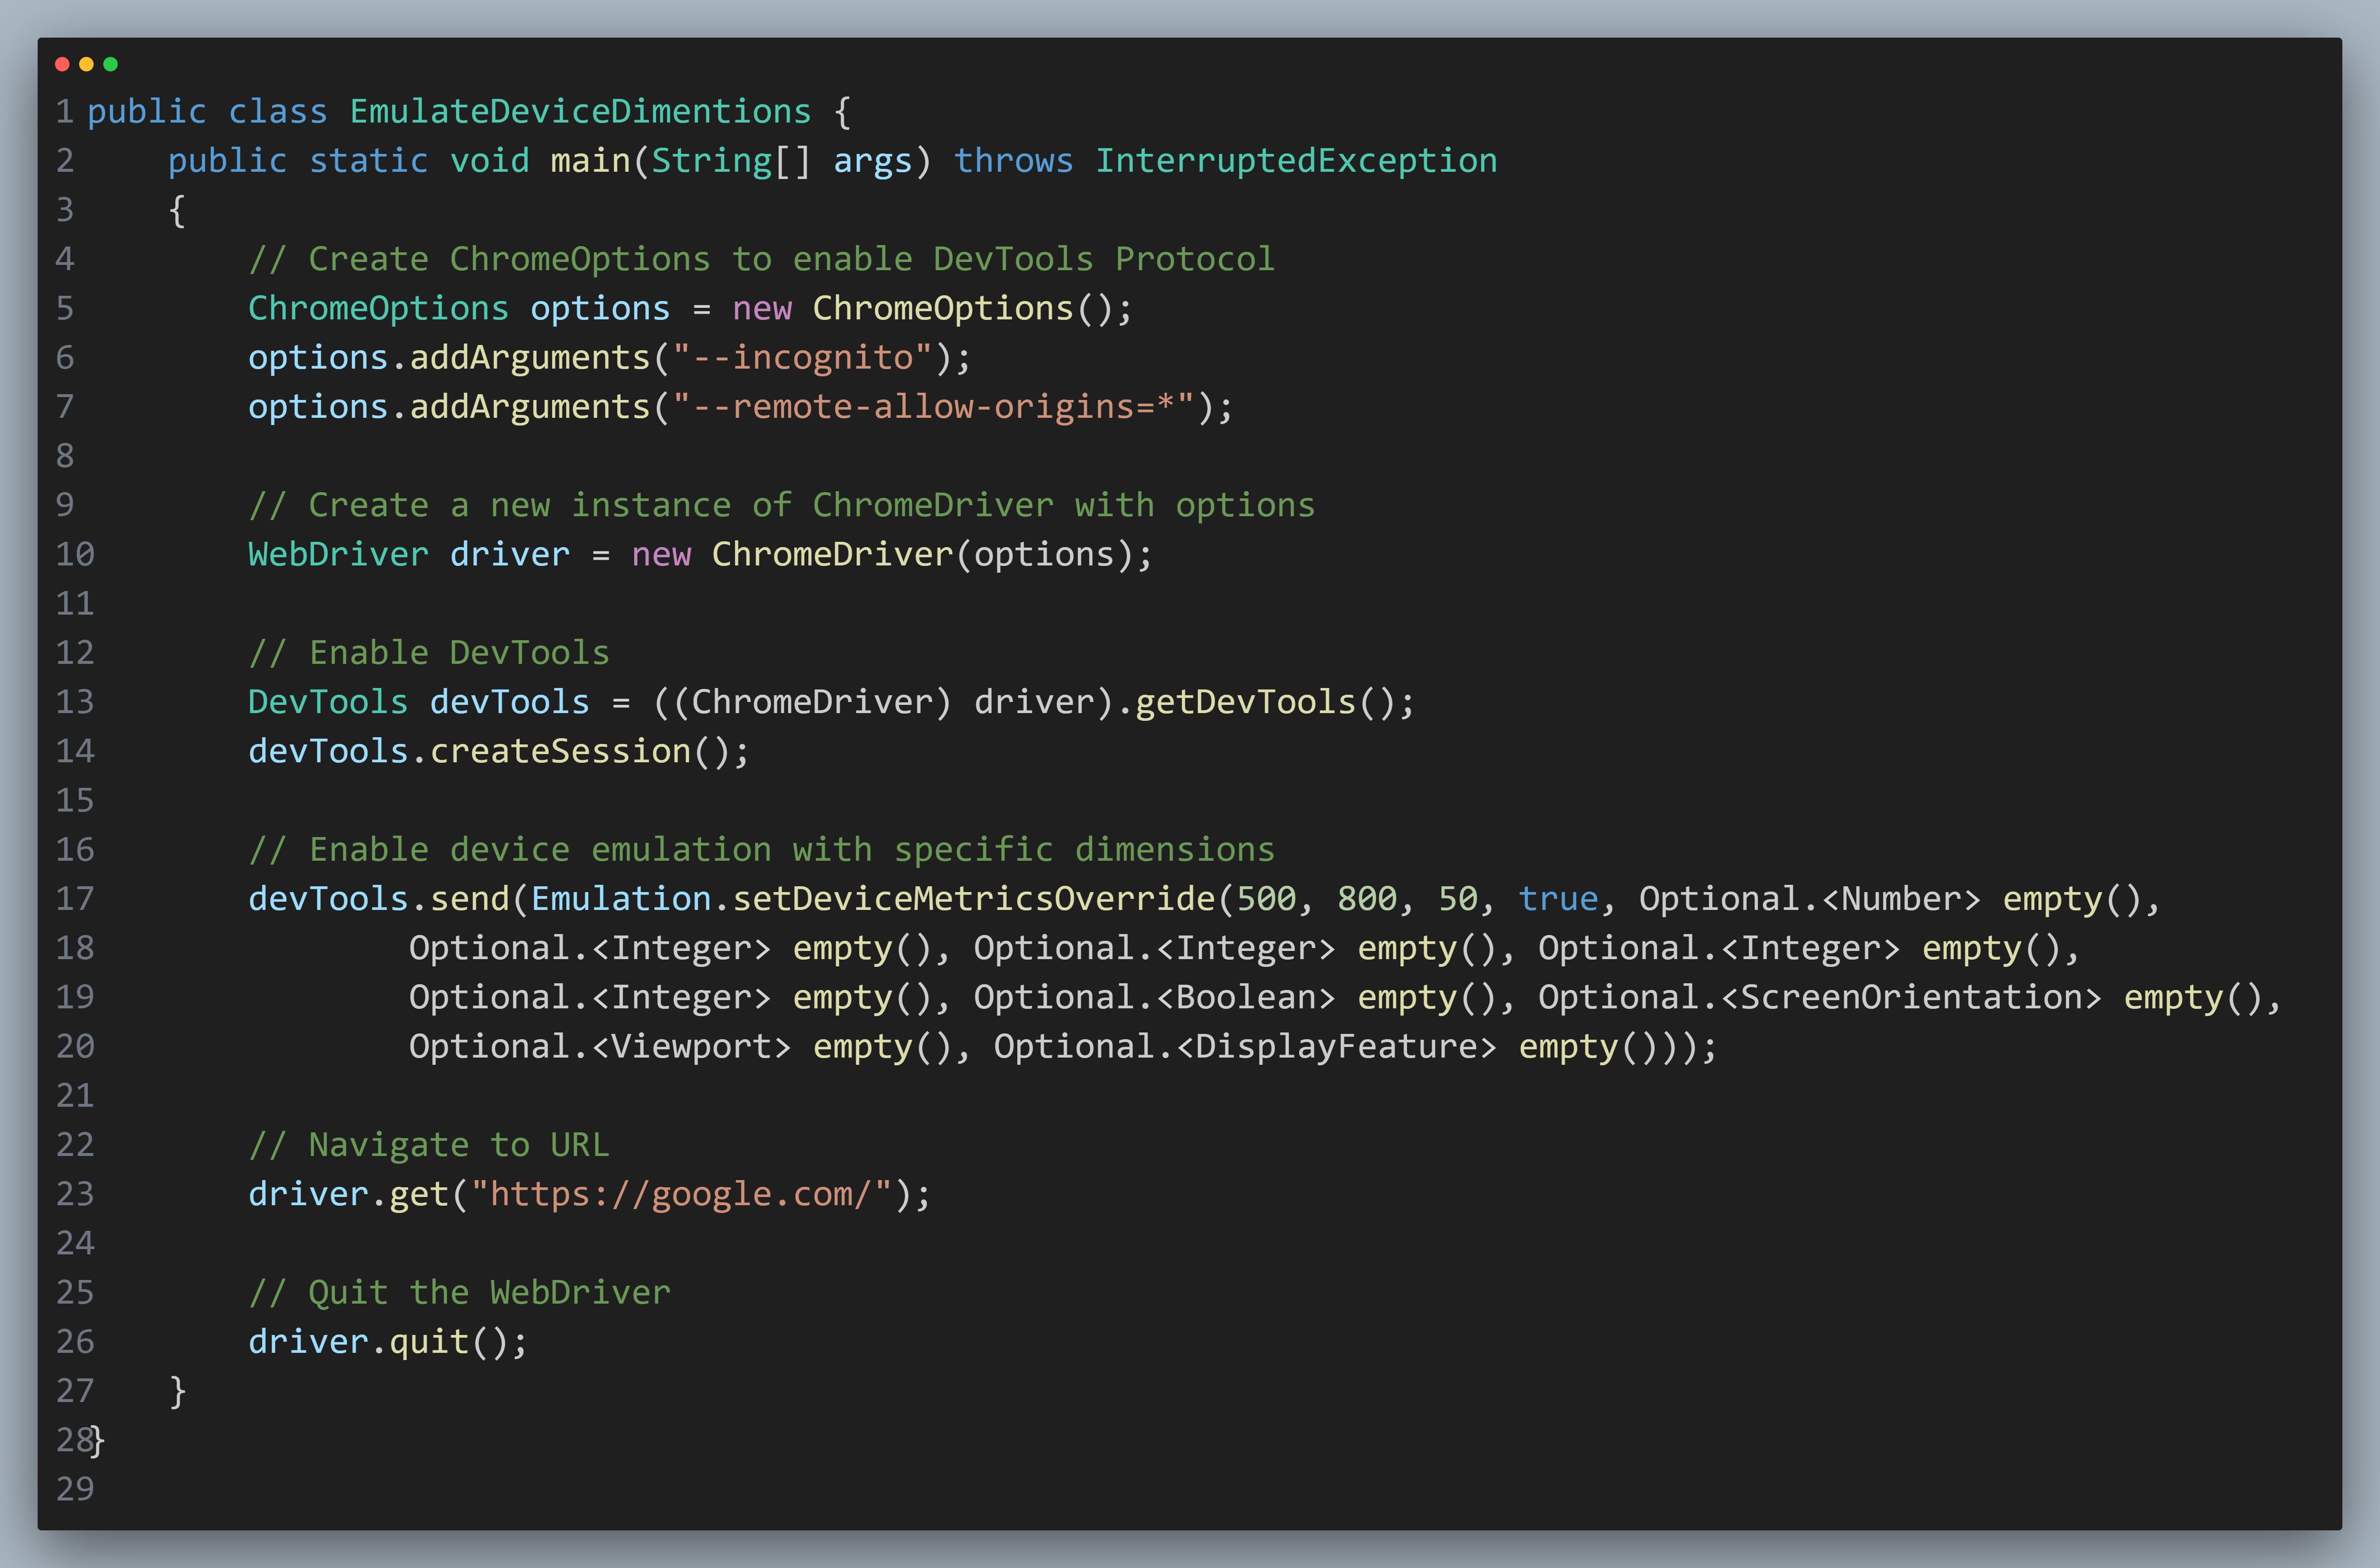Click line number 22 in the gutter
The width and height of the screenshot is (2380, 1568).
click(x=74, y=1144)
